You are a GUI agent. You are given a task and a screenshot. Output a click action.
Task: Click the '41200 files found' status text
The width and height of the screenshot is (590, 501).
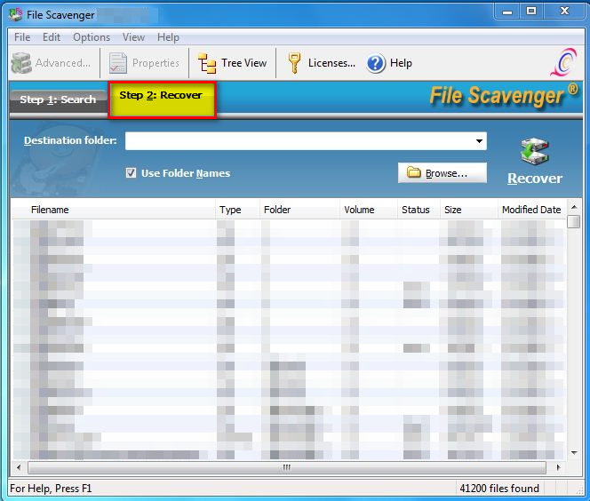(x=499, y=489)
